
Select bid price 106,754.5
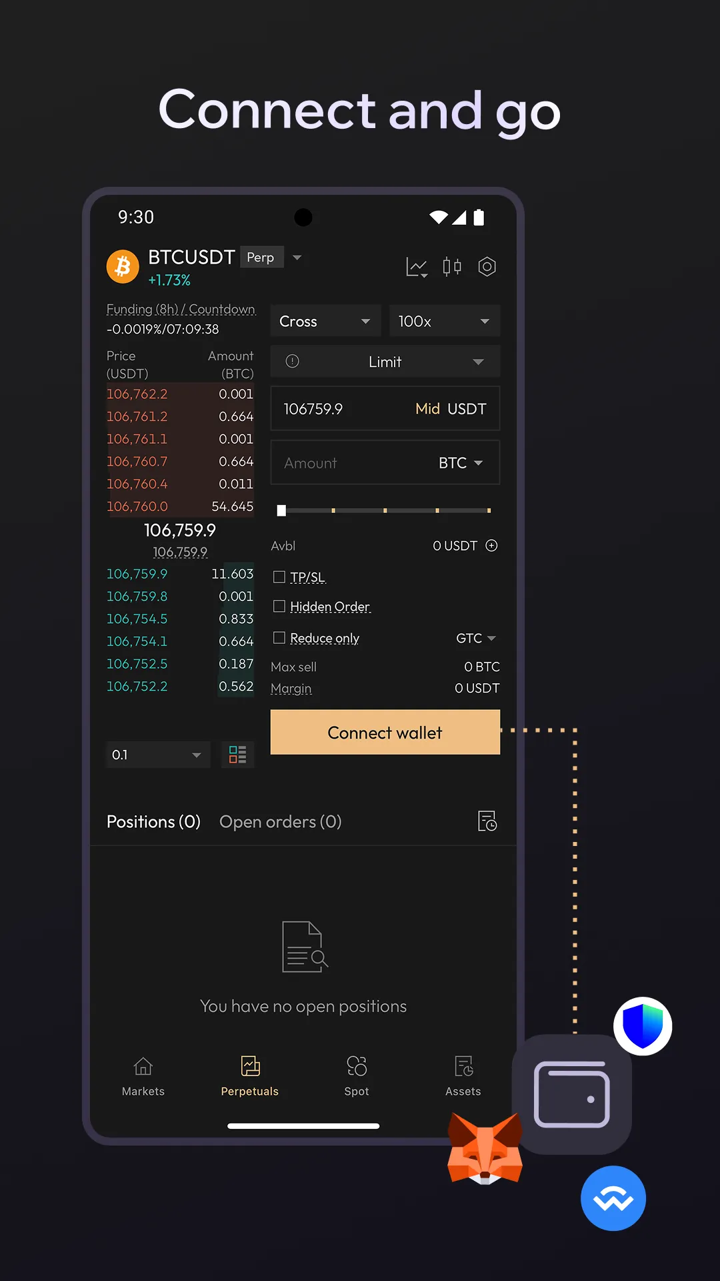click(137, 619)
